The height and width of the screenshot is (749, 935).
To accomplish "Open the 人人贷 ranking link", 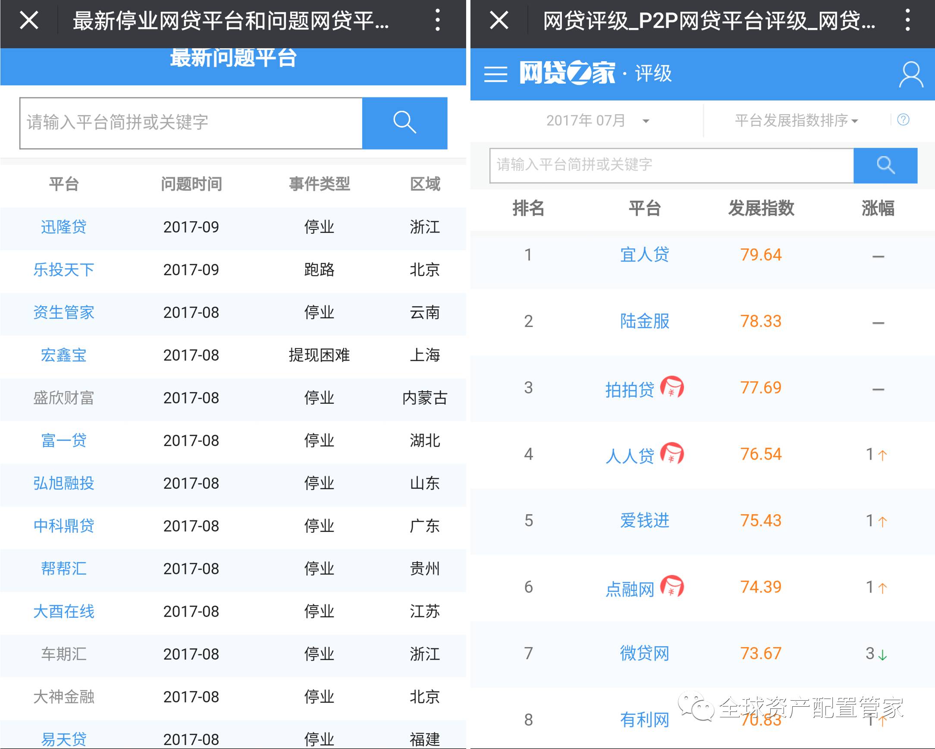I will [630, 456].
